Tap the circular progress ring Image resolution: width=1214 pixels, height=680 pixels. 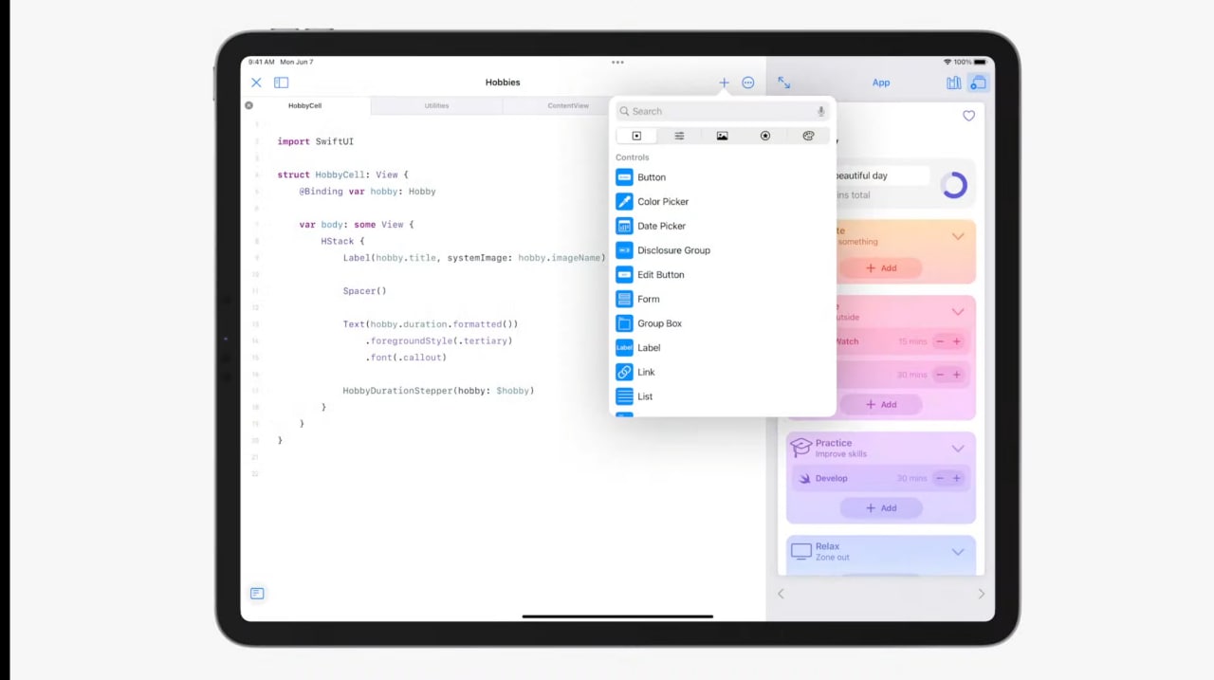coord(954,185)
